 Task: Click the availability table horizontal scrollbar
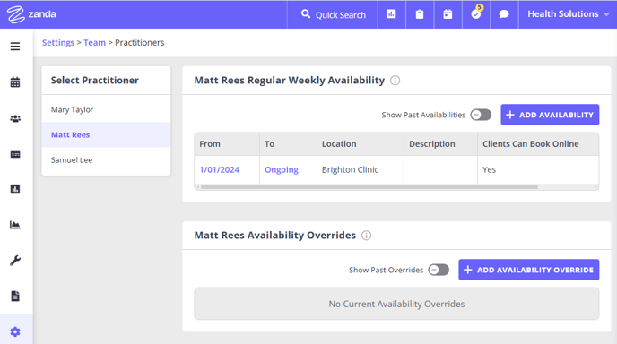pyautogui.click(x=369, y=187)
